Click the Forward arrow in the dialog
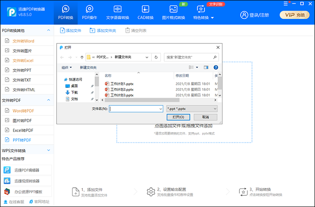 pyautogui.click(x=70, y=57)
